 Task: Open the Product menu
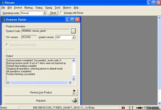(x=18, y=8)
